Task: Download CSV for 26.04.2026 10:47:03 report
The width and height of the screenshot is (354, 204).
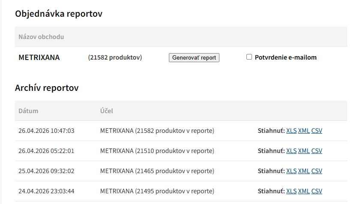Action: pos(317,131)
